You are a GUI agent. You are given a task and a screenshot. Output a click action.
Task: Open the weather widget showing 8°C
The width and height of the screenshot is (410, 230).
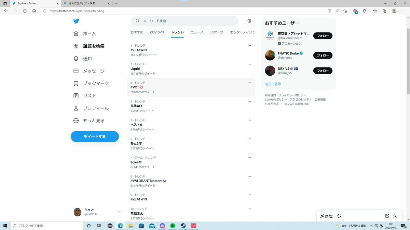pos(351,226)
